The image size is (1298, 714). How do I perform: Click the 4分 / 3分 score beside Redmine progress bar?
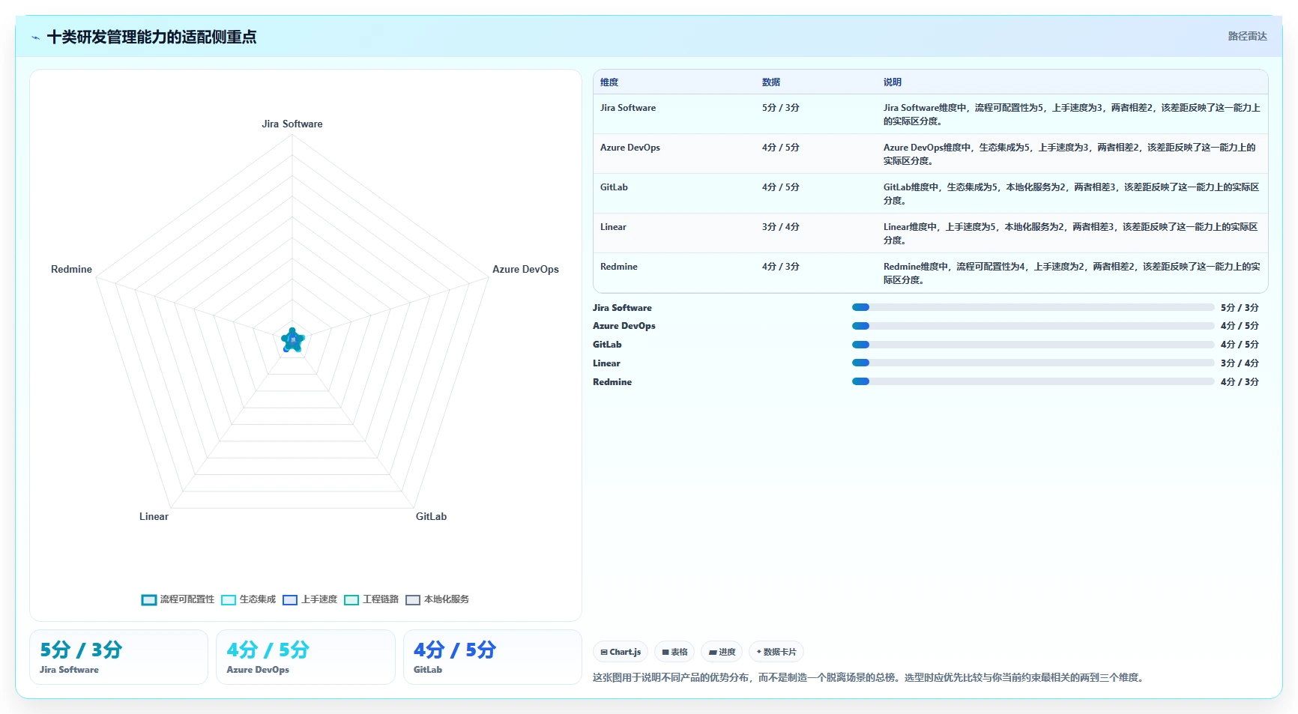click(x=1240, y=382)
